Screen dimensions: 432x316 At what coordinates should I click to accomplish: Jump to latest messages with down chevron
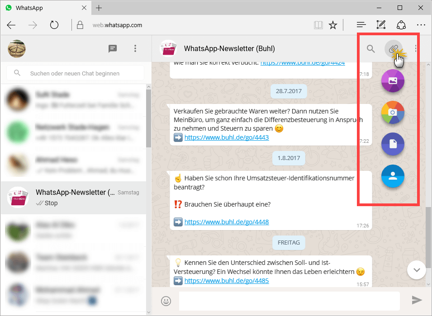tap(417, 270)
